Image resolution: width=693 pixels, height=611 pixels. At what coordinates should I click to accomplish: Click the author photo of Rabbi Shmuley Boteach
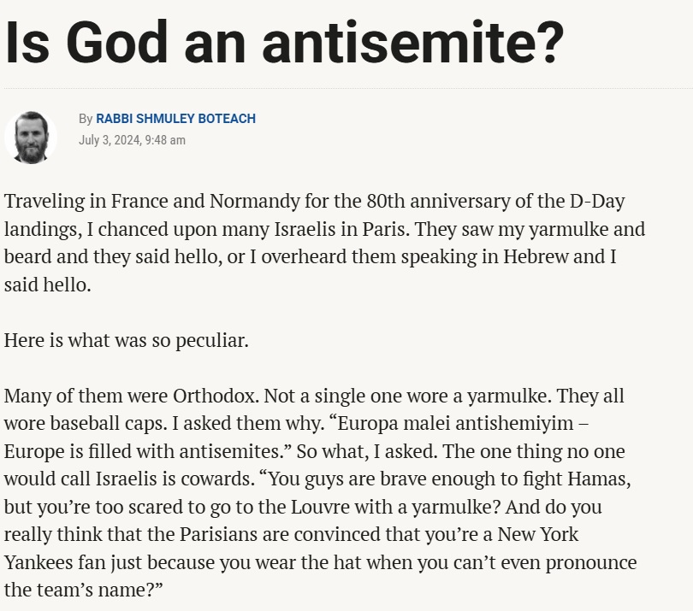pos(31,137)
